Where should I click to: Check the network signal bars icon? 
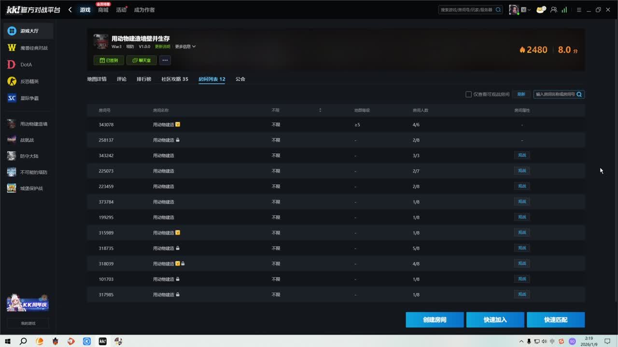pyautogui.click(x=564, y=10)
